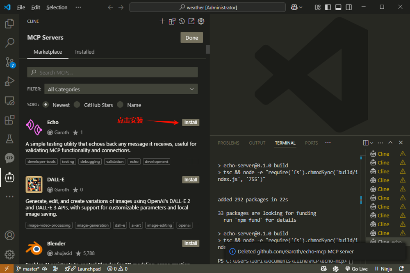Viewport: 410px width, 273px height.
Task: Open Cline history clock icon
Action: point(182,21)
